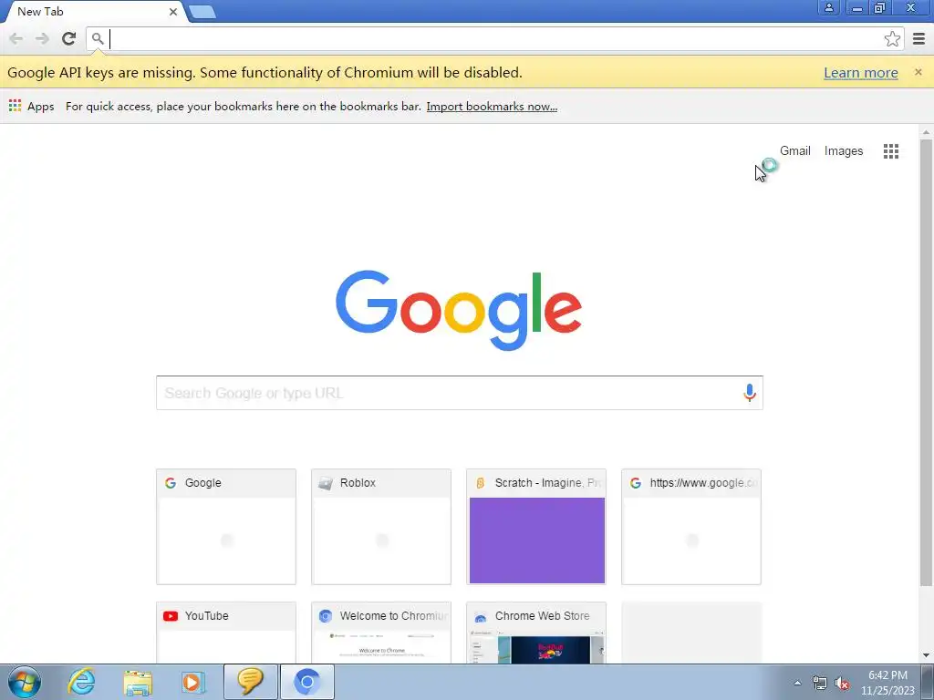Open the Images link
Screen dimensions: 934x700
coord(844,150)
